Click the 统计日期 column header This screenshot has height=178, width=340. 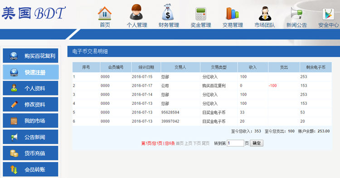[x=146, y=67]
